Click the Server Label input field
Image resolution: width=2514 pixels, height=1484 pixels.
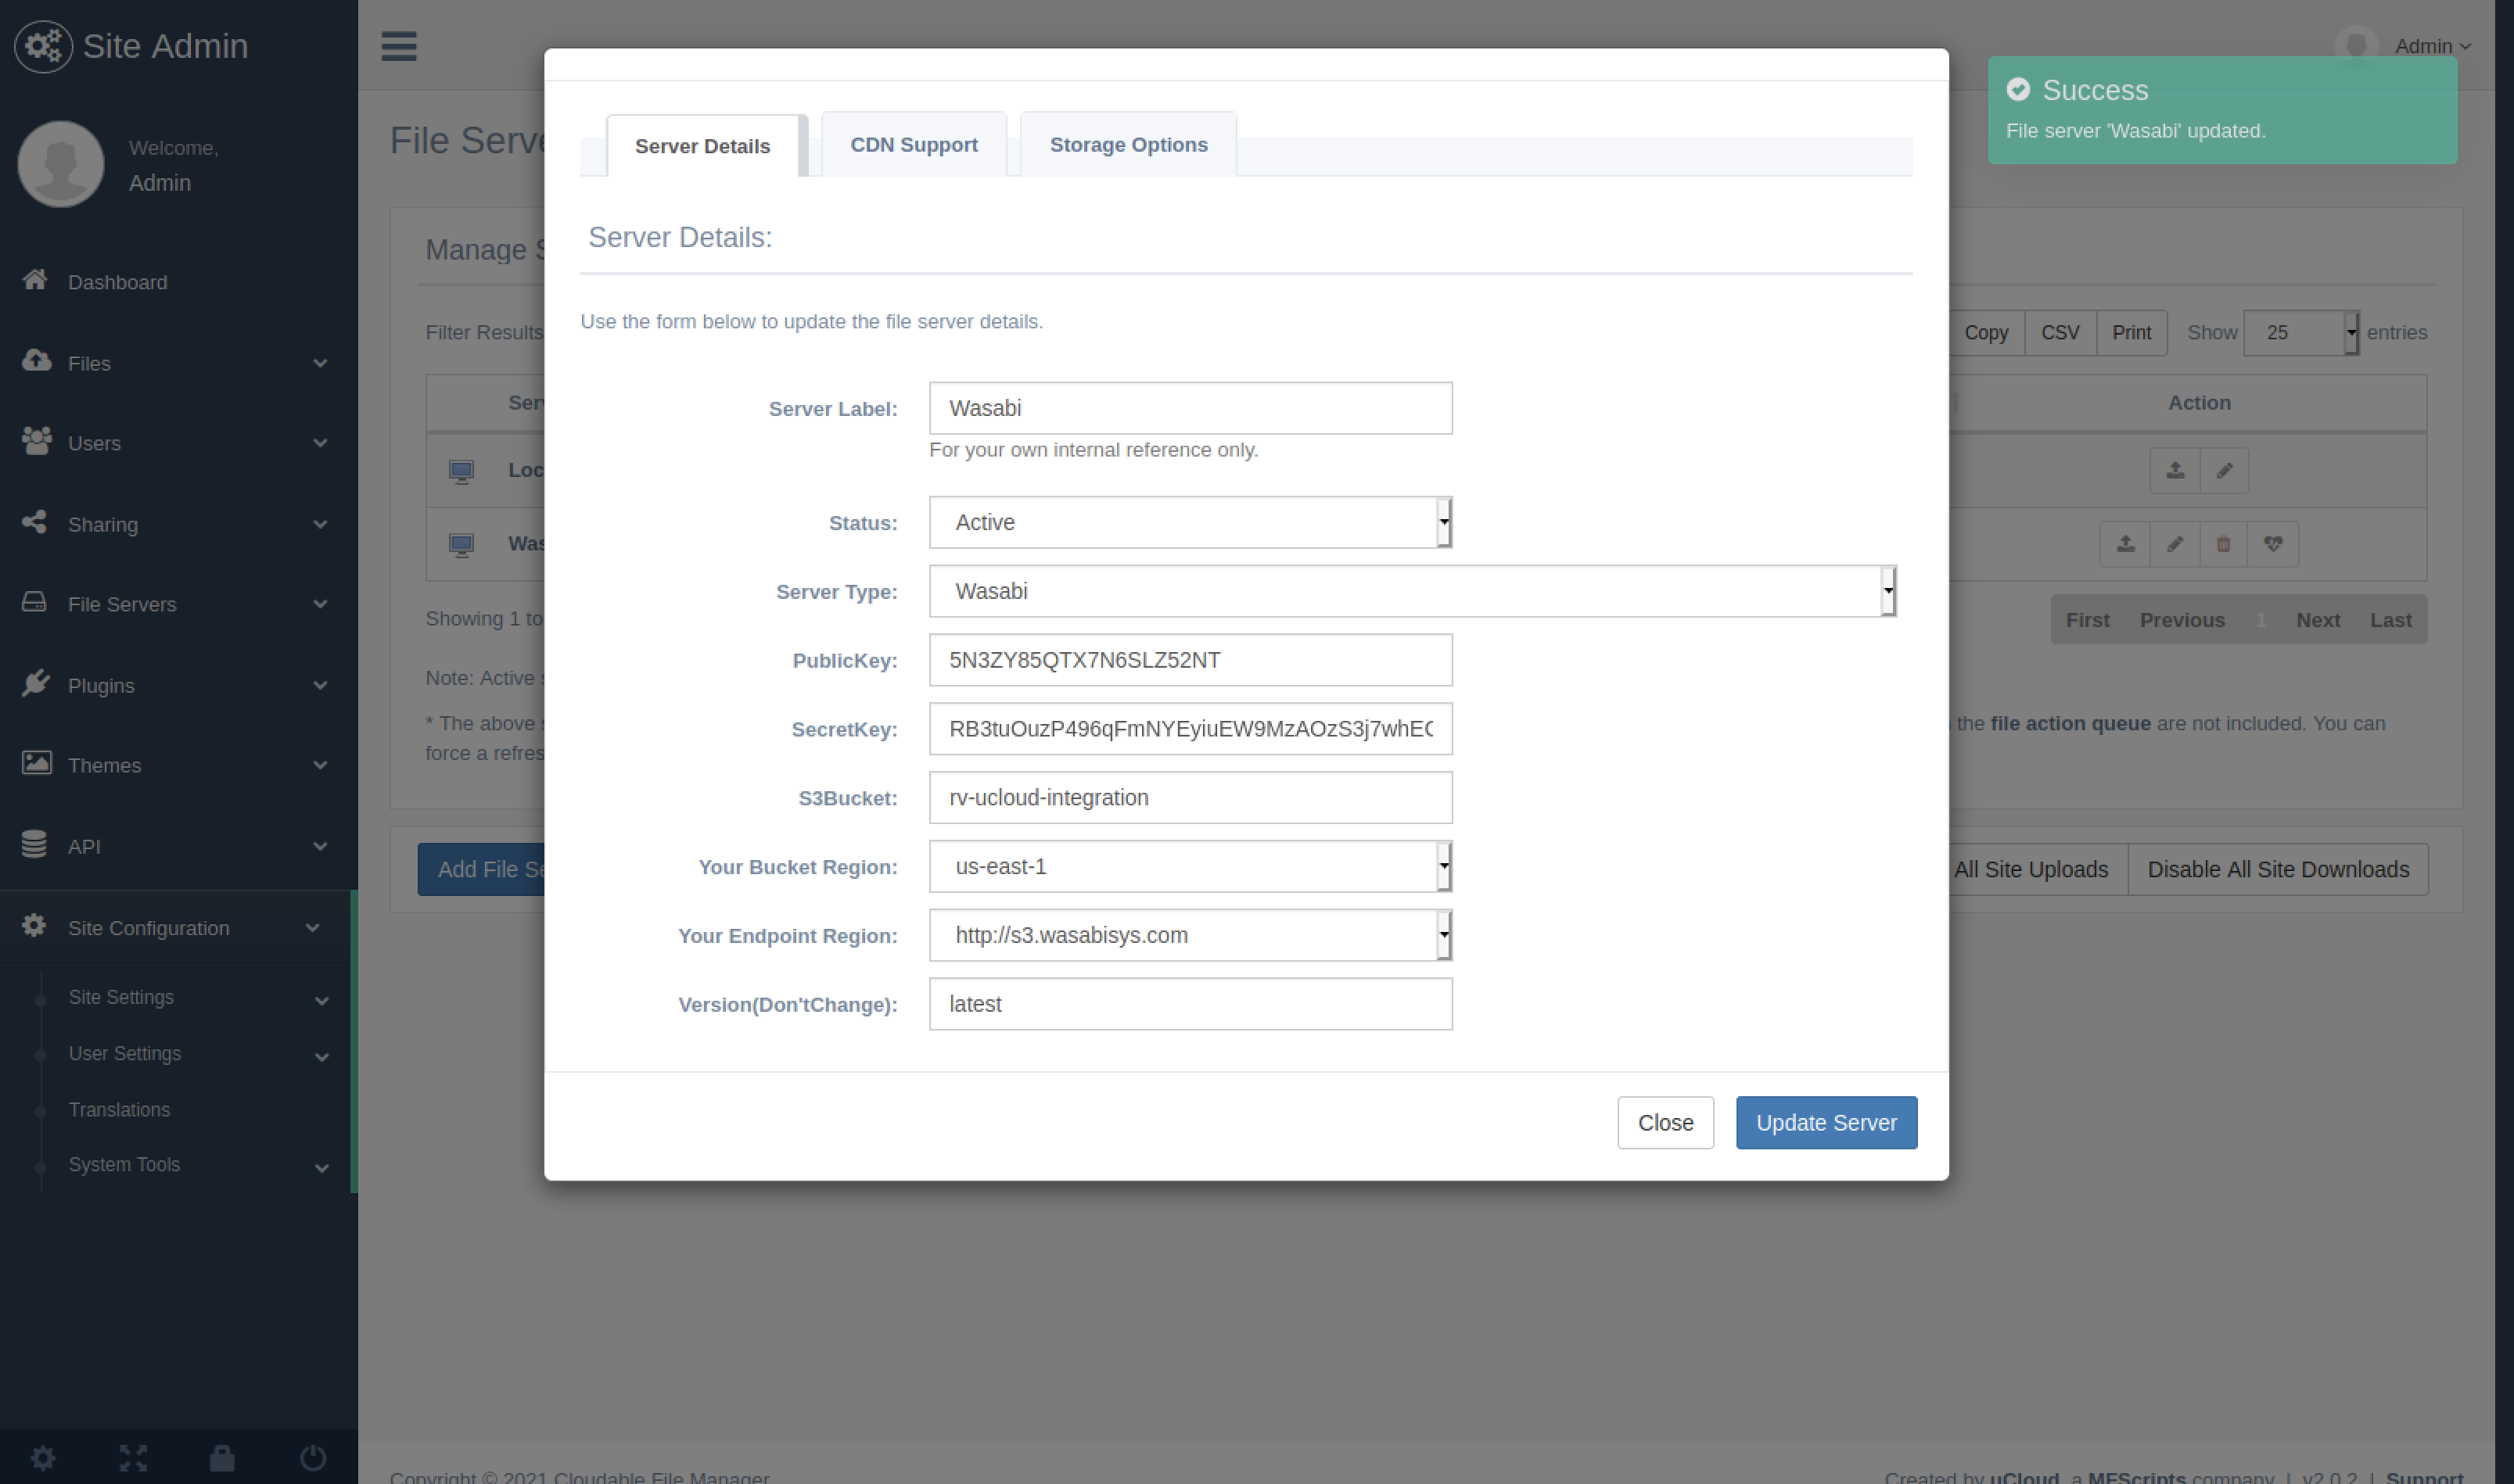tap(1191, 408)
